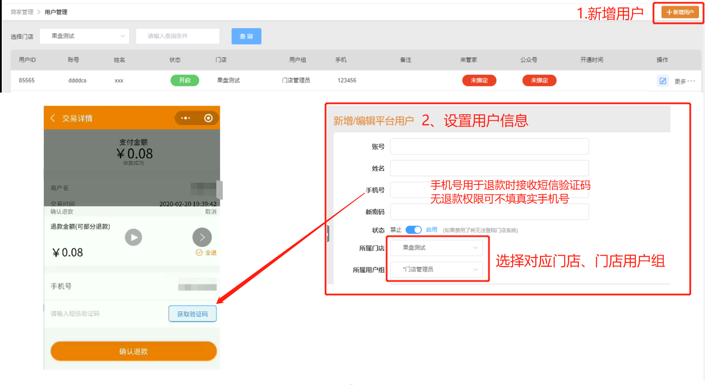This screenshot has height=385, width=705.
Task: Open the 更多 more options menu
Action: (x=684, y=81)
